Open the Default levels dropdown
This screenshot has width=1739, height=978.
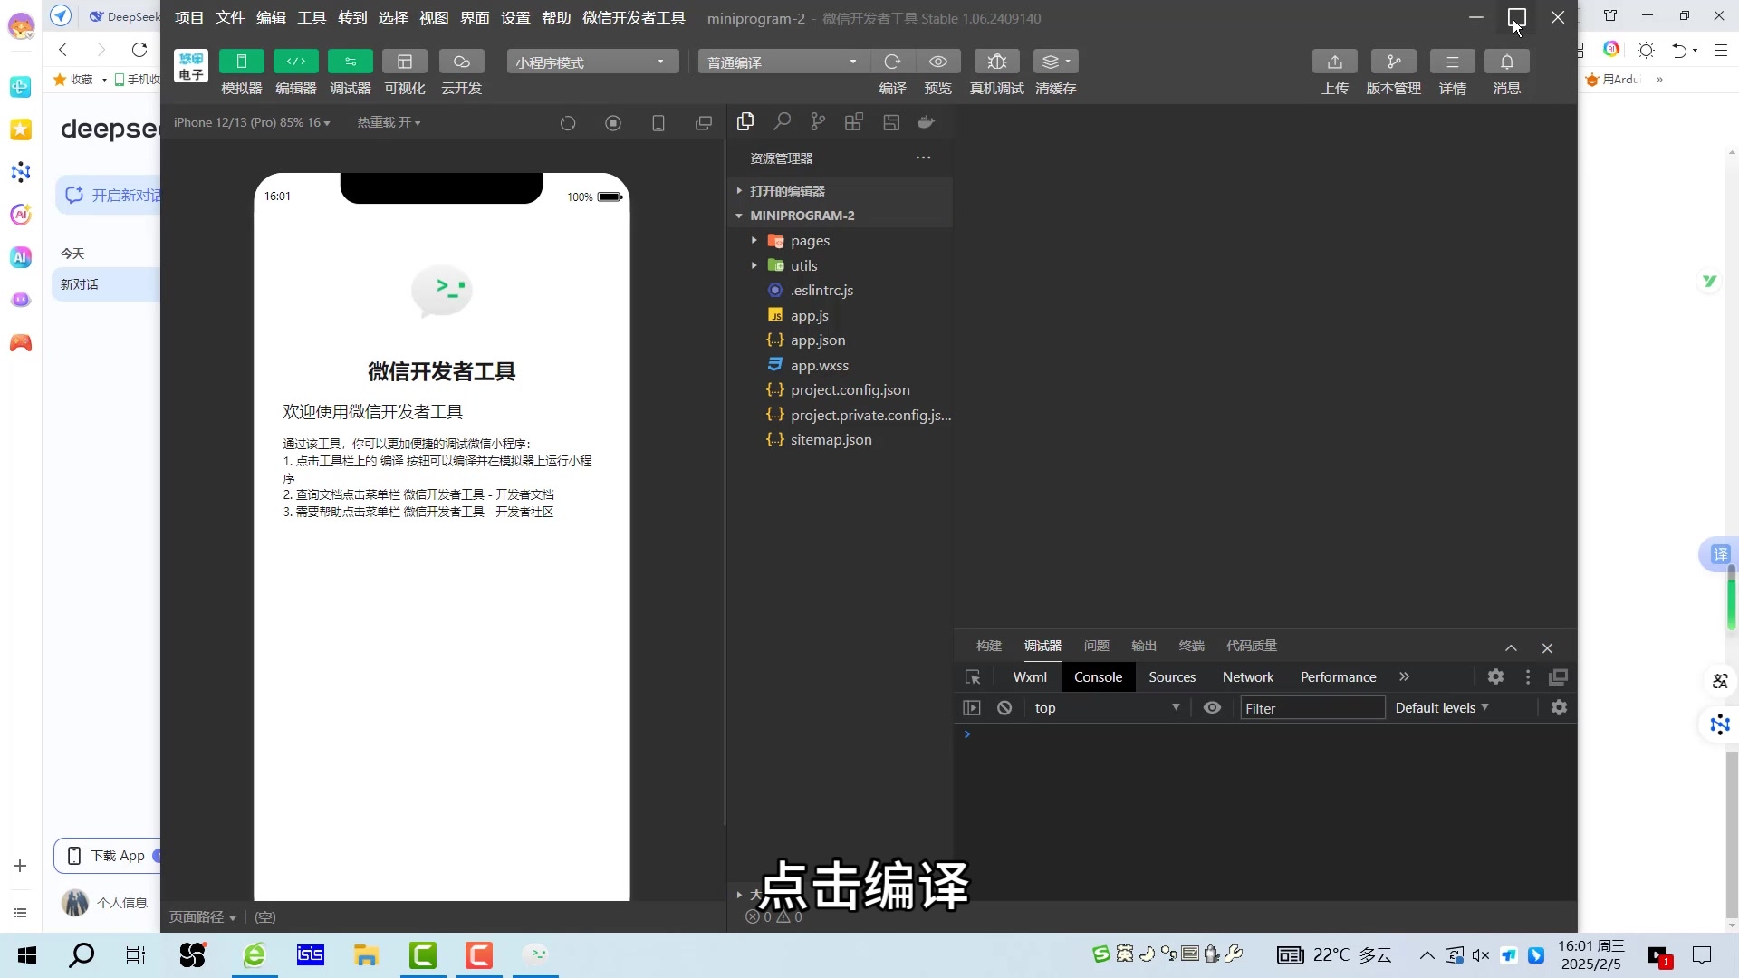(x=1439, y=707)
